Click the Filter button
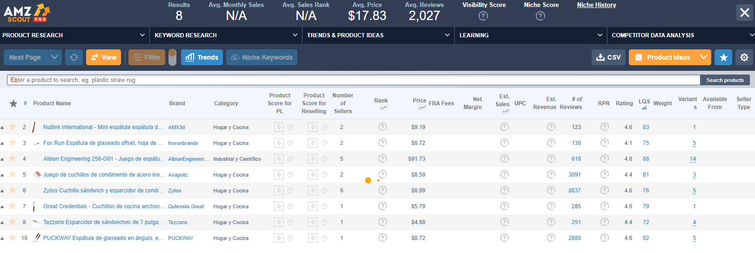 [147, 57]
